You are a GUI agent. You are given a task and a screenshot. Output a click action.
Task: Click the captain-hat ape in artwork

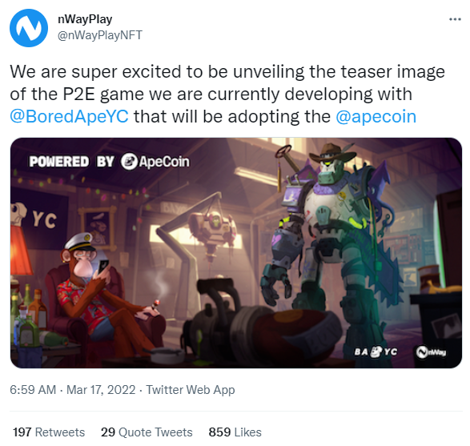pyautogui.click(x=102, y=294)
